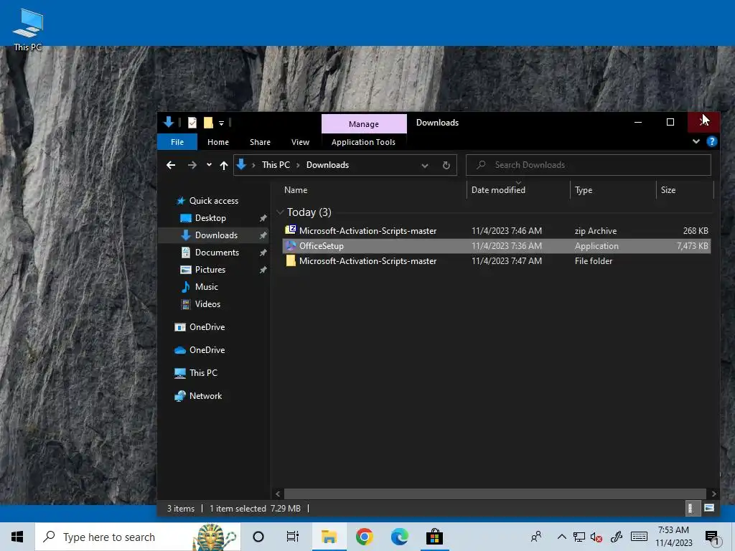Image resolution: width=735 pixels, height=551 pixels.
Task: Refresh the Downloads folder
Action: click(446, 166)
